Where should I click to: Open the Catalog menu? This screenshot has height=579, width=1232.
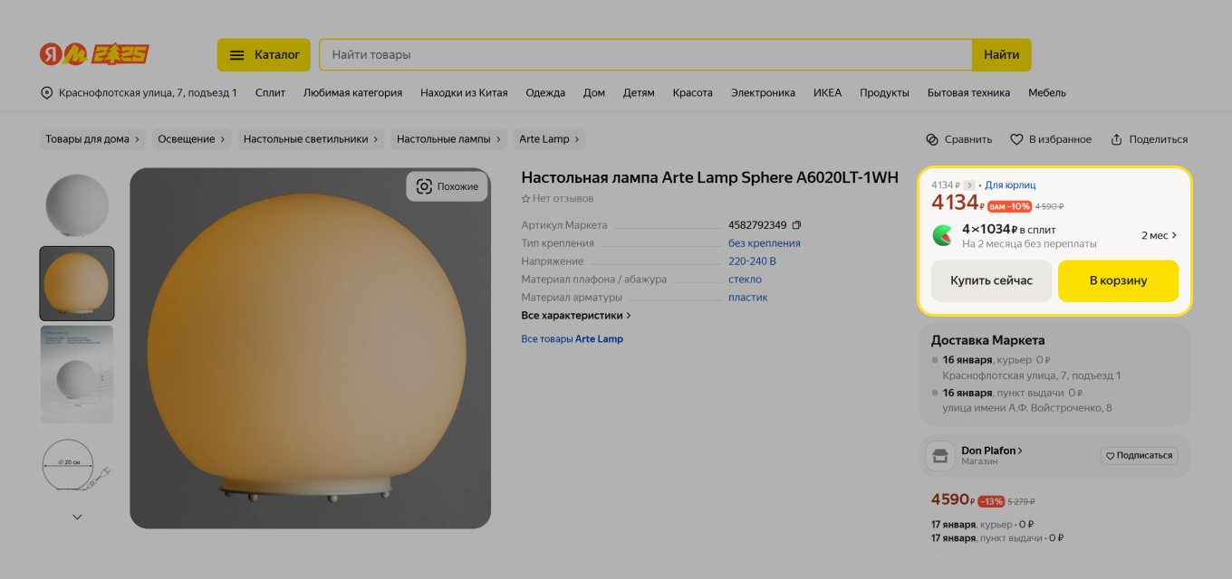[x=264, y=55]
